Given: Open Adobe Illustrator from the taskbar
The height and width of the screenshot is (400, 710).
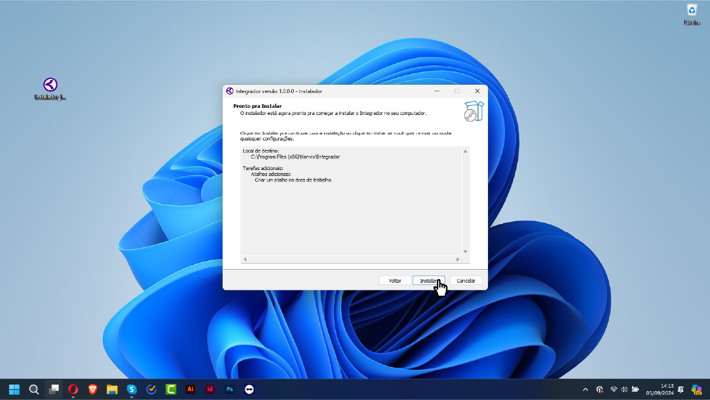Looking at the screenshot, I should click(190, 389).
